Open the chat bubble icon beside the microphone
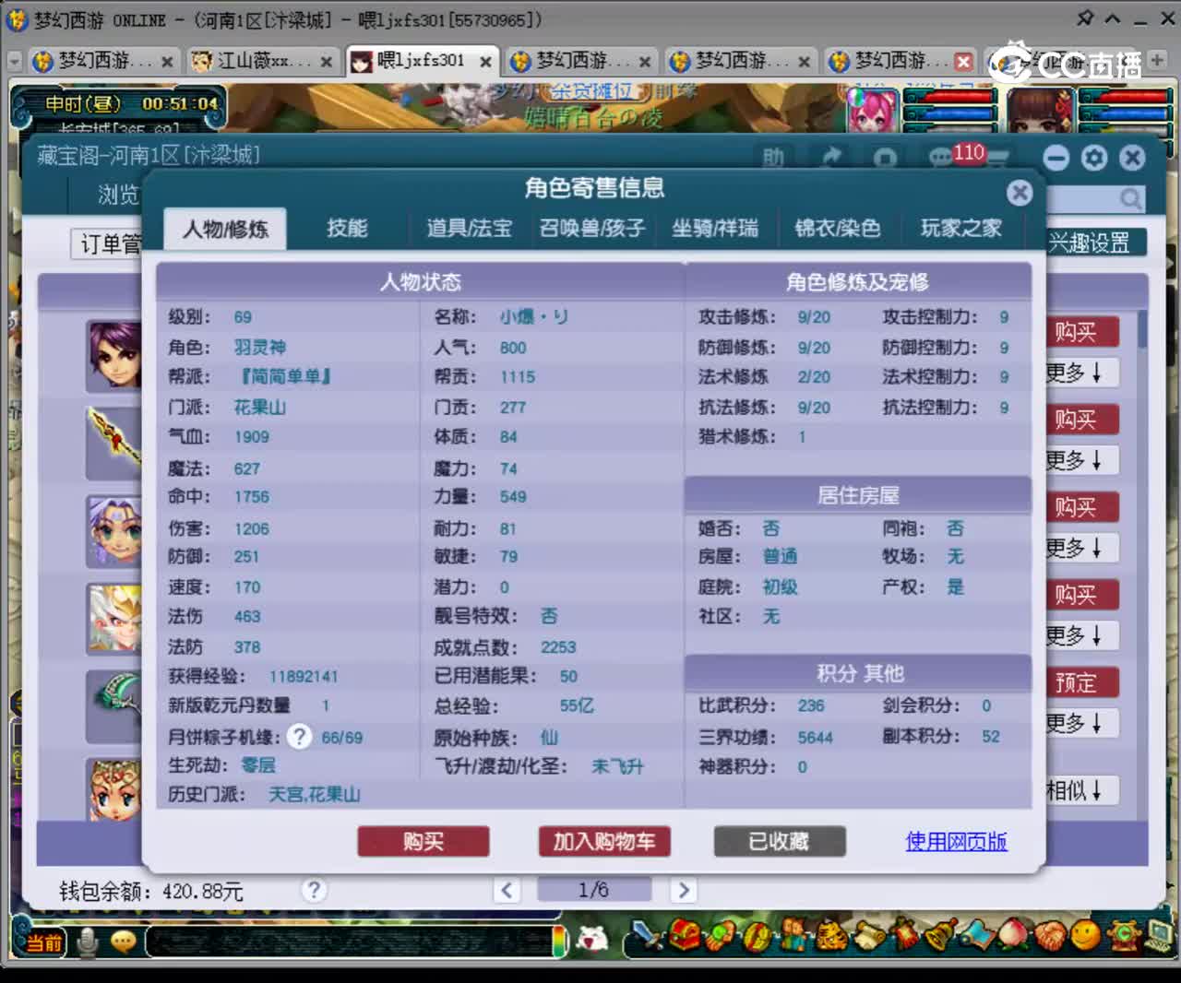Image resolution: width=1181 pixels, height=983 pixels. [123, 942]
